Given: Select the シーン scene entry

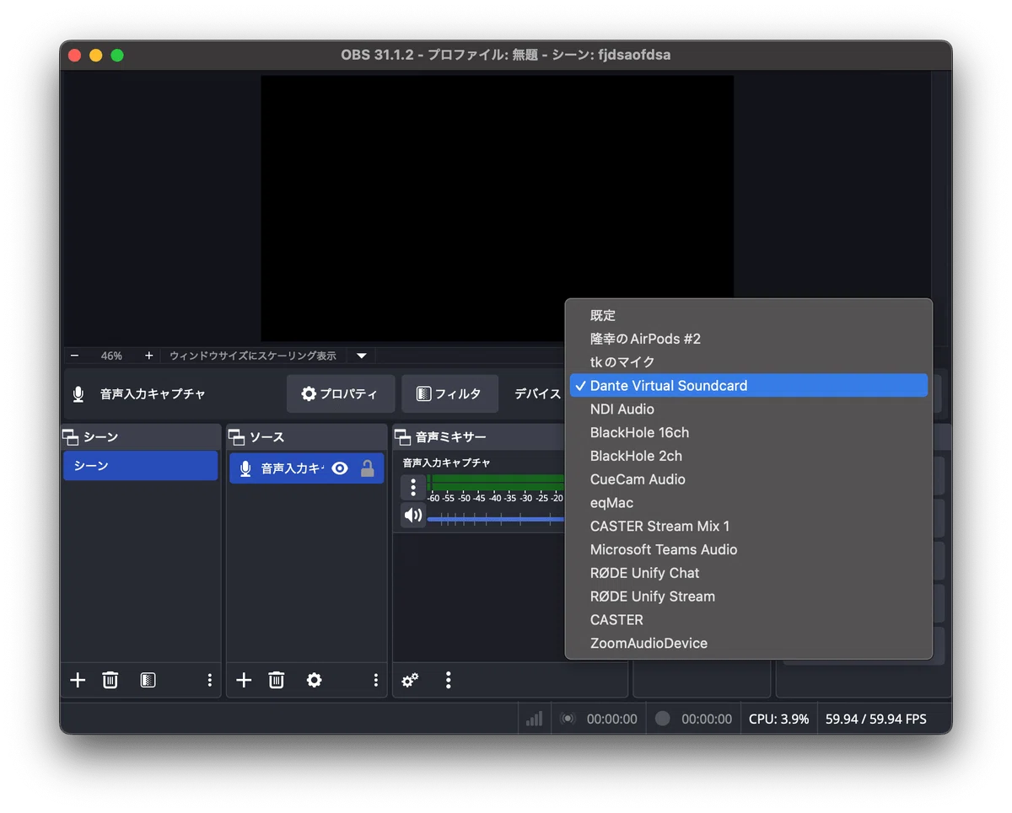Looking at the screenshot, I should pyautogui.click(x=140, y=466).
